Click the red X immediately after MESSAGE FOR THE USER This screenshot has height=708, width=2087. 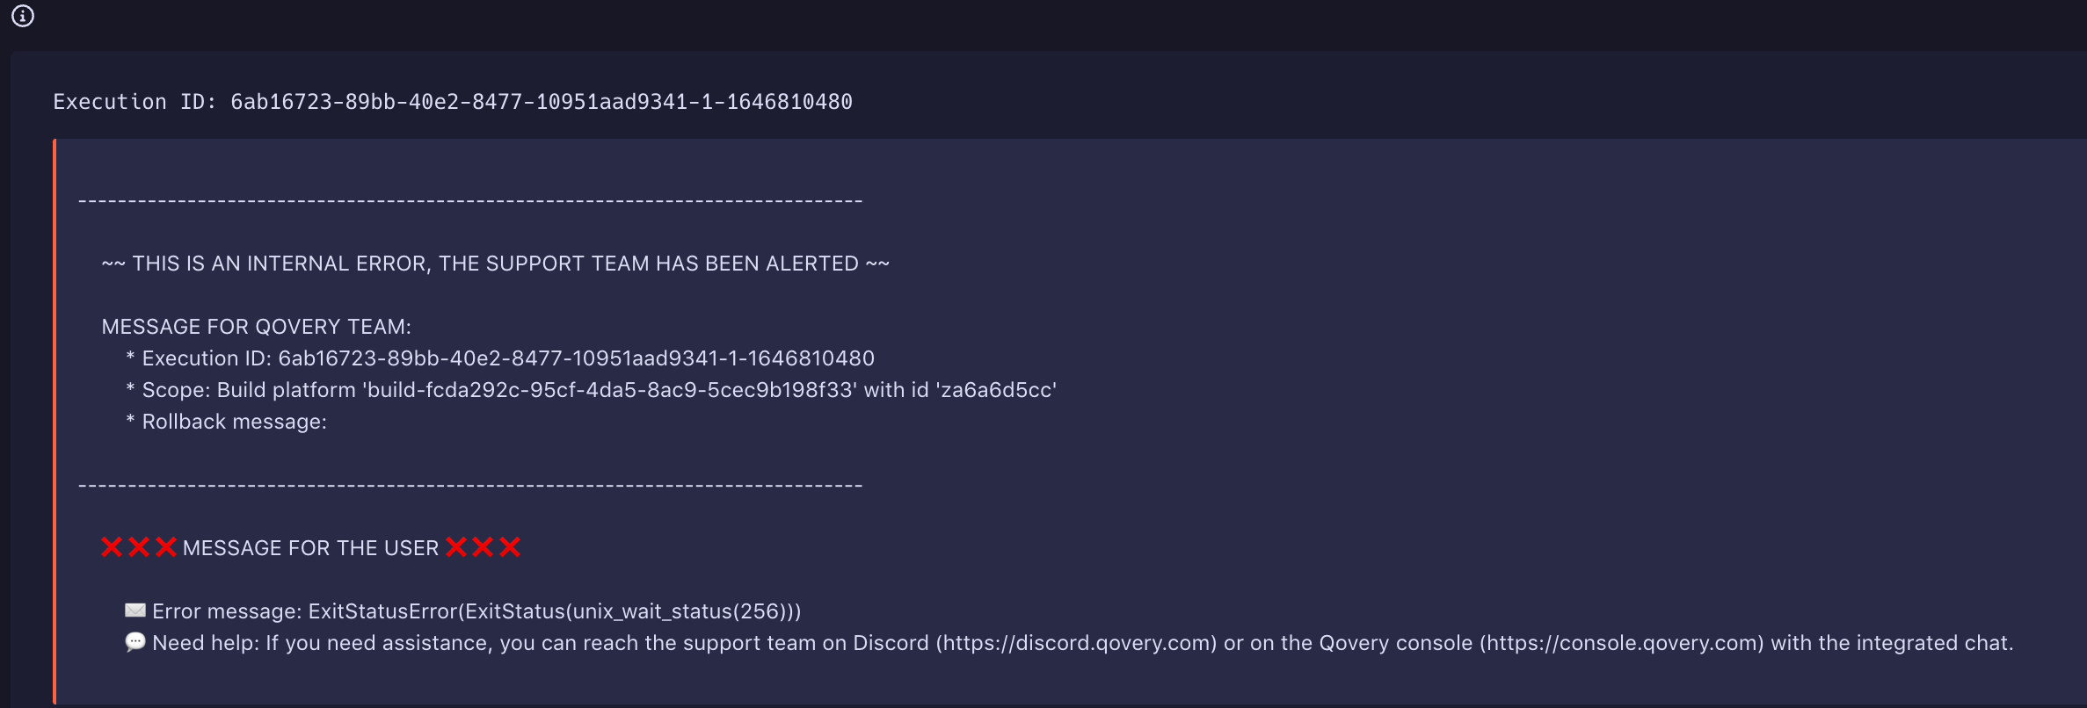click(456, 547)
